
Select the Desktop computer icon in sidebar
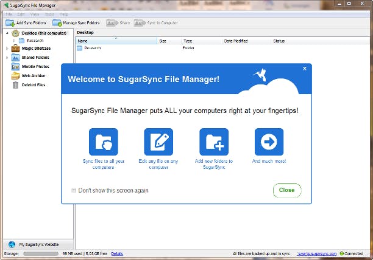(15, 33)
